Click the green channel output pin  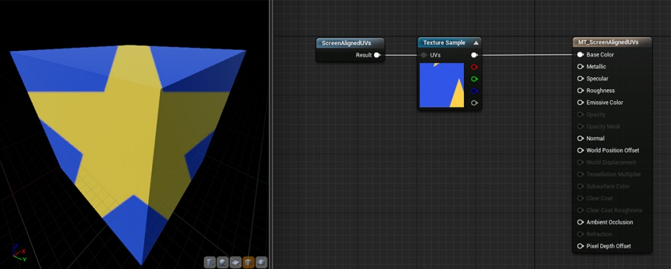tap(474, 79)
